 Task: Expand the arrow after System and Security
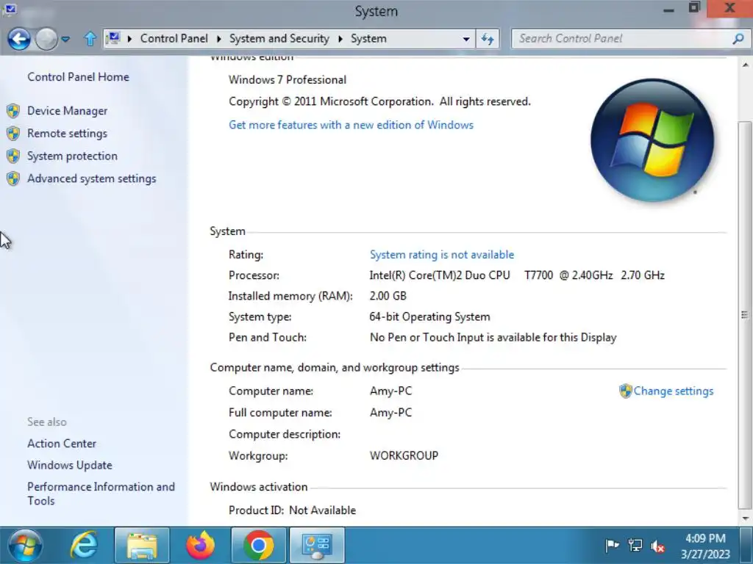340,39
